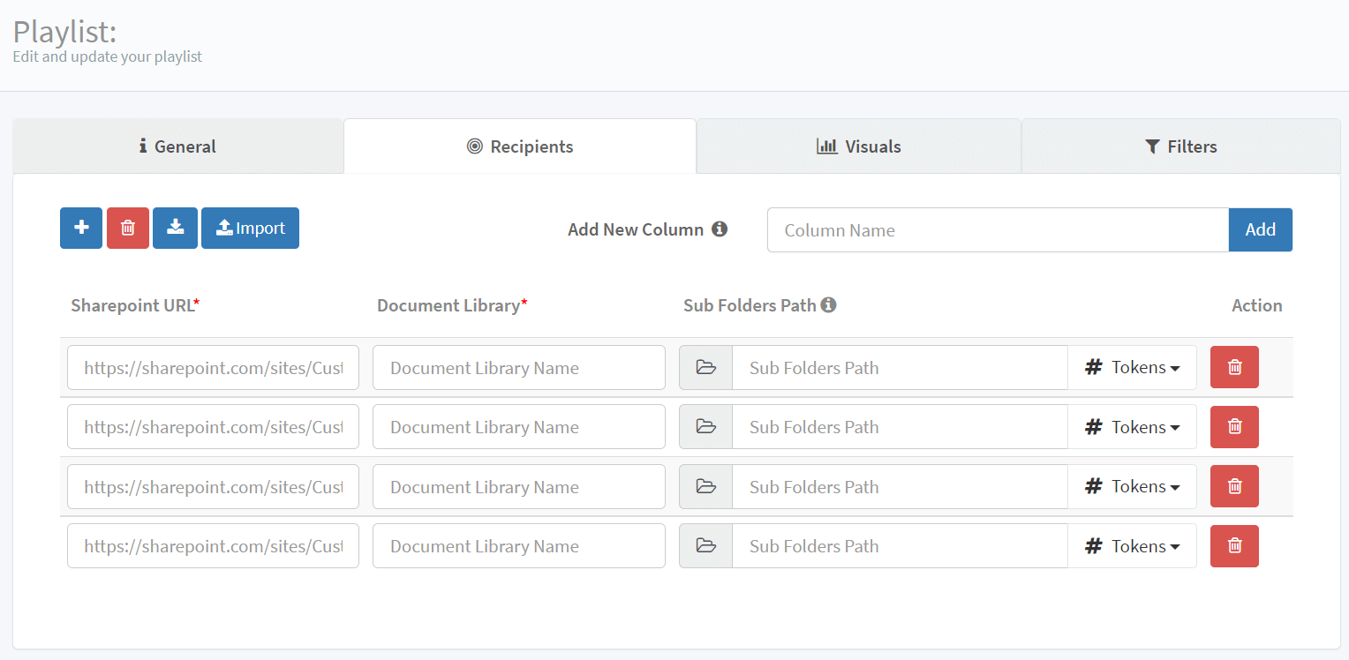Image resolution: width=1349 pixels, height=660 pixels.
Task: Click the blue plus icon to add row
Action: pyautogui.click(x=80, y=228)
